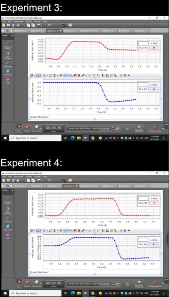The image size is (169, 297).
Task: Click scale-to-fit icon at left of Experiment 3 graph toolbar
Action: pos(32,76)
